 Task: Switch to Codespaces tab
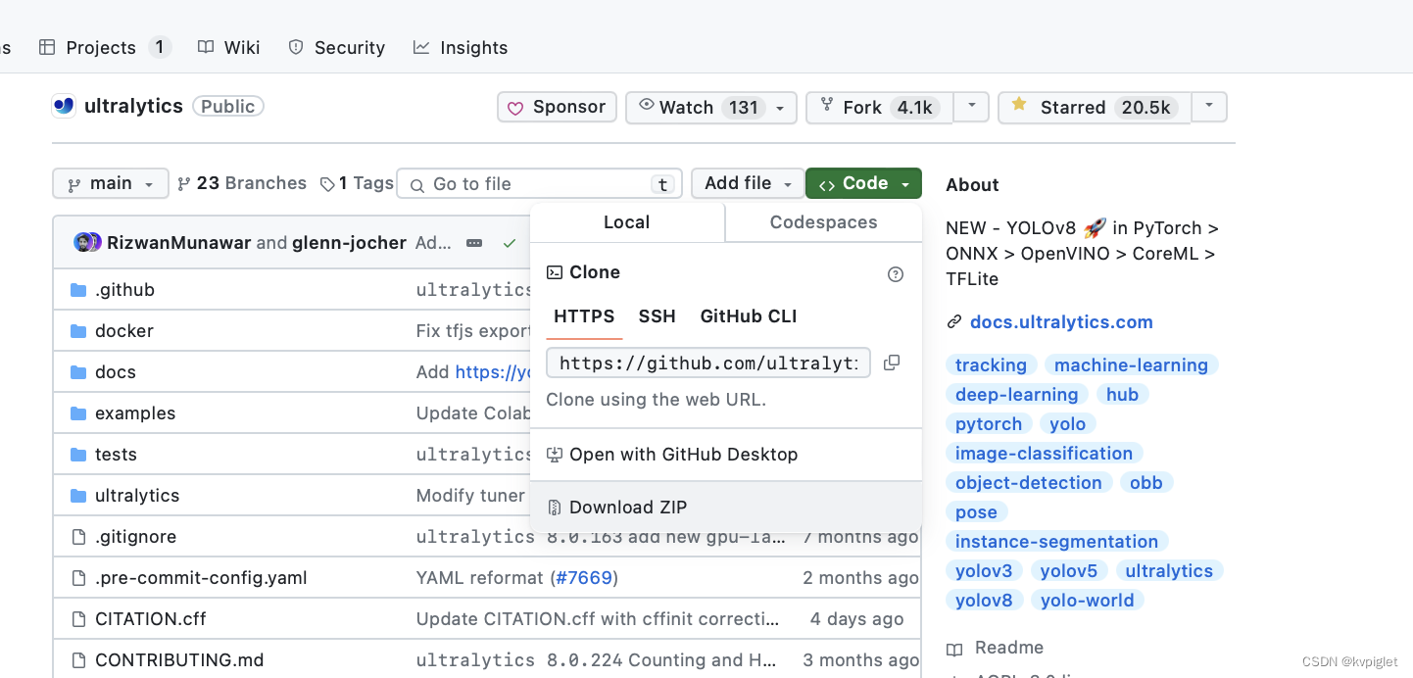824,222
